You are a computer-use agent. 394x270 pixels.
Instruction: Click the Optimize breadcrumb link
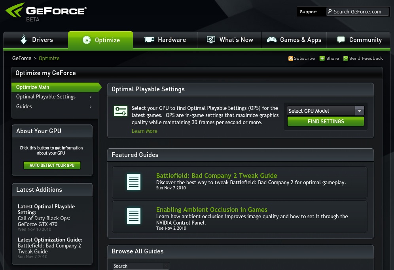click(49, 58)
